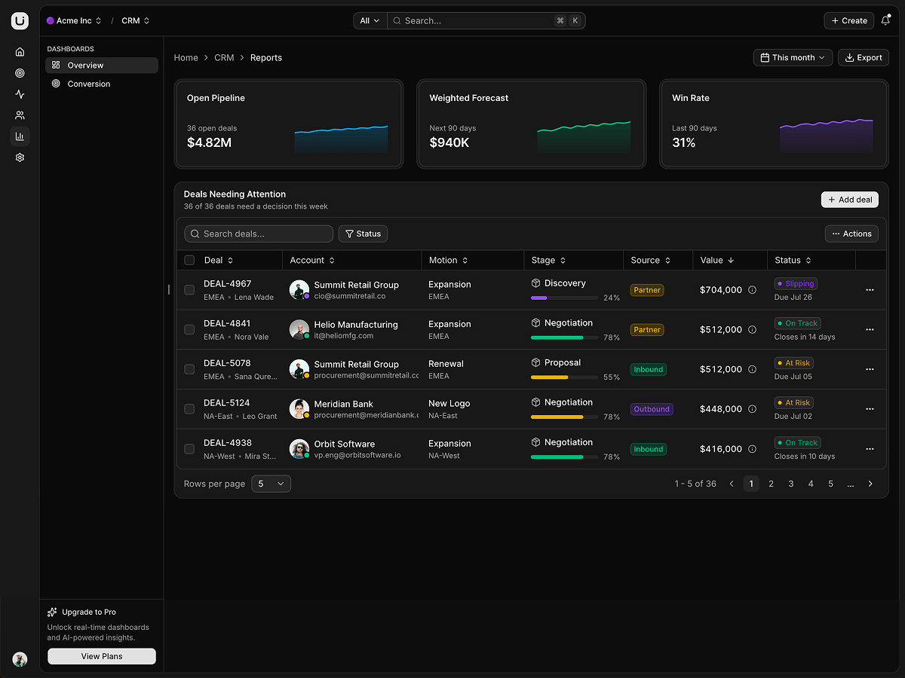Screen dimensions: 905x678
Task: Select the DEAL-4938 checkbox
Action: point(189,449)
